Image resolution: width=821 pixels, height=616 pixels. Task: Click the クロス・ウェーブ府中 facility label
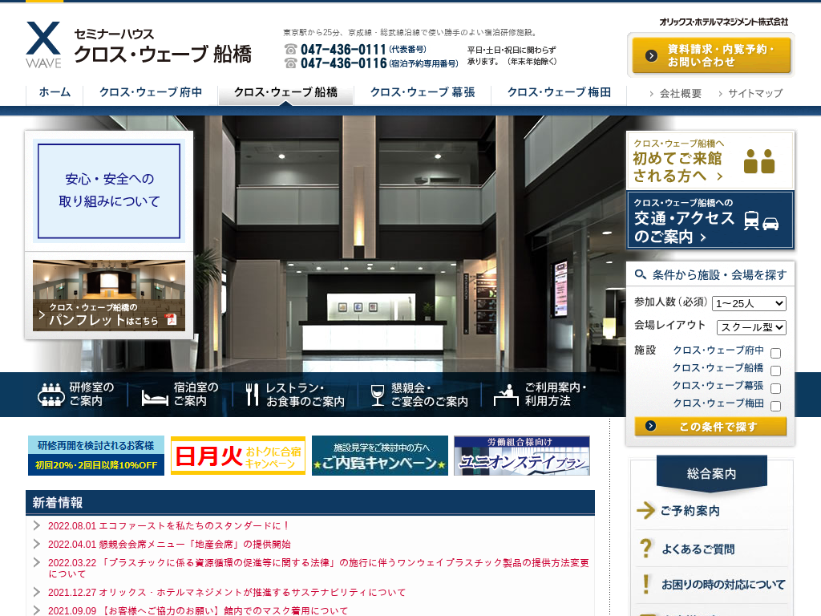tap(718, 350)
